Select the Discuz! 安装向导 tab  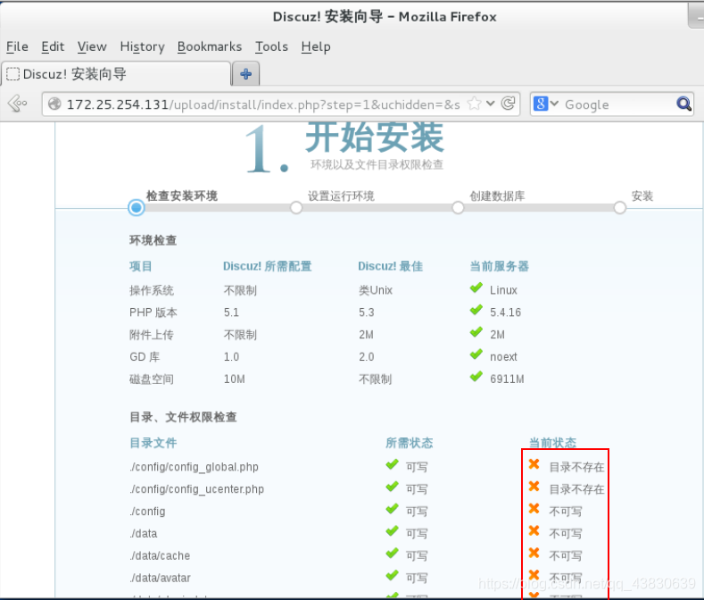click(116, 74)
